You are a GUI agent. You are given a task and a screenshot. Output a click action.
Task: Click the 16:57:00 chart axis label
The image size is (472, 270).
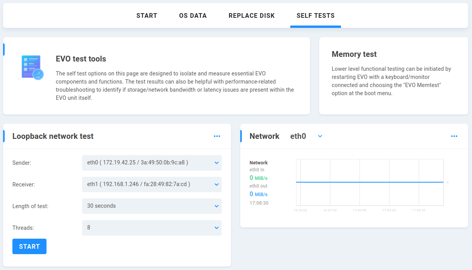(x=330, y=210)
